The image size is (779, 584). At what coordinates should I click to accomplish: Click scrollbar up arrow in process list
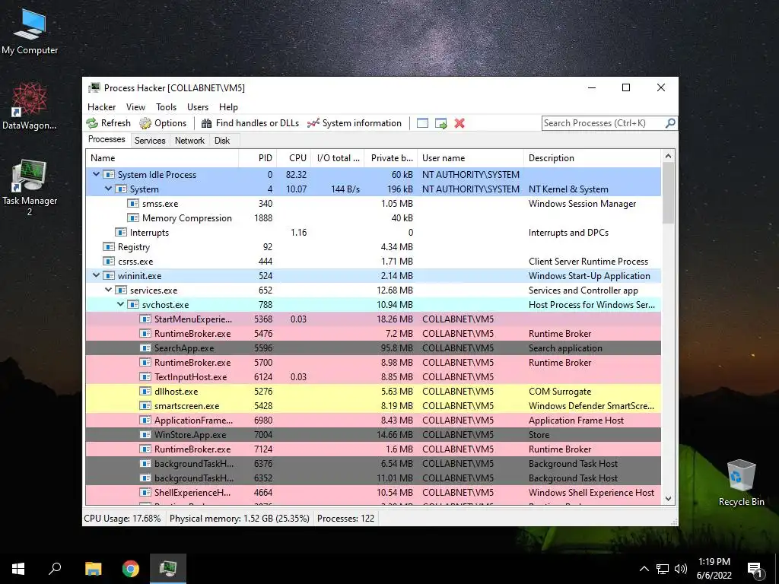(x=668, y=156)
